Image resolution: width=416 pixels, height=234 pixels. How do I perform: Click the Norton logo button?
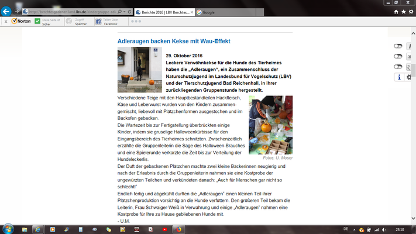tap(21, 21)
